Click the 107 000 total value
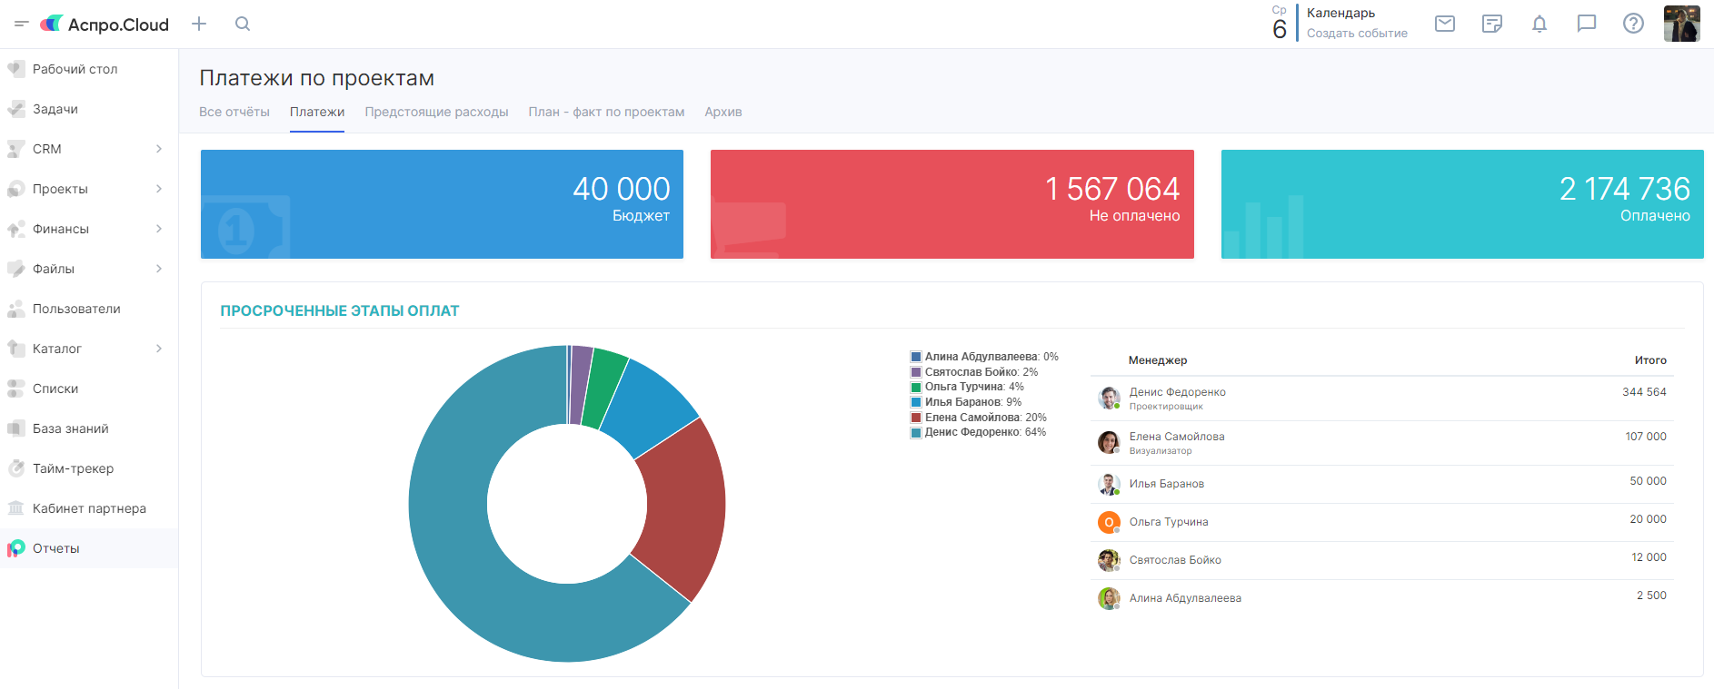 (1646, 437)
